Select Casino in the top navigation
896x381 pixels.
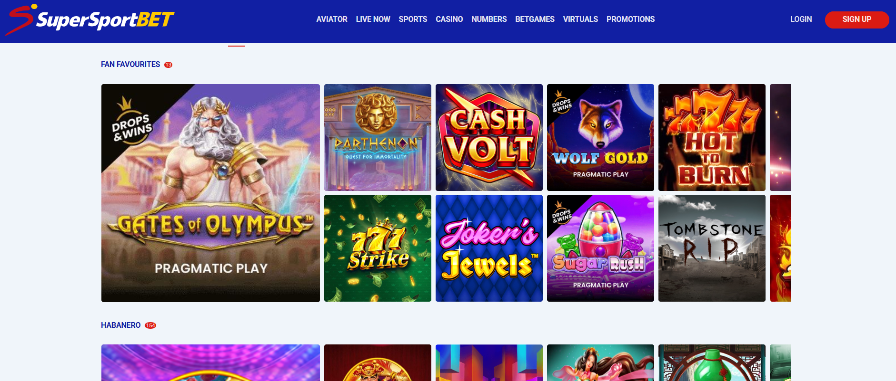(449, 19)
